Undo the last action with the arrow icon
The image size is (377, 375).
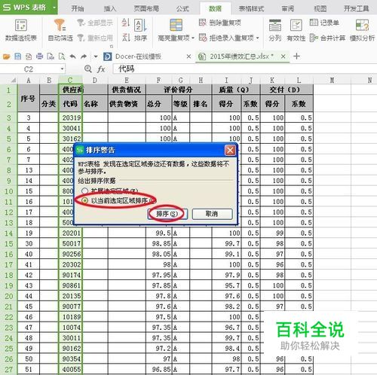click(x=72, y=56)
